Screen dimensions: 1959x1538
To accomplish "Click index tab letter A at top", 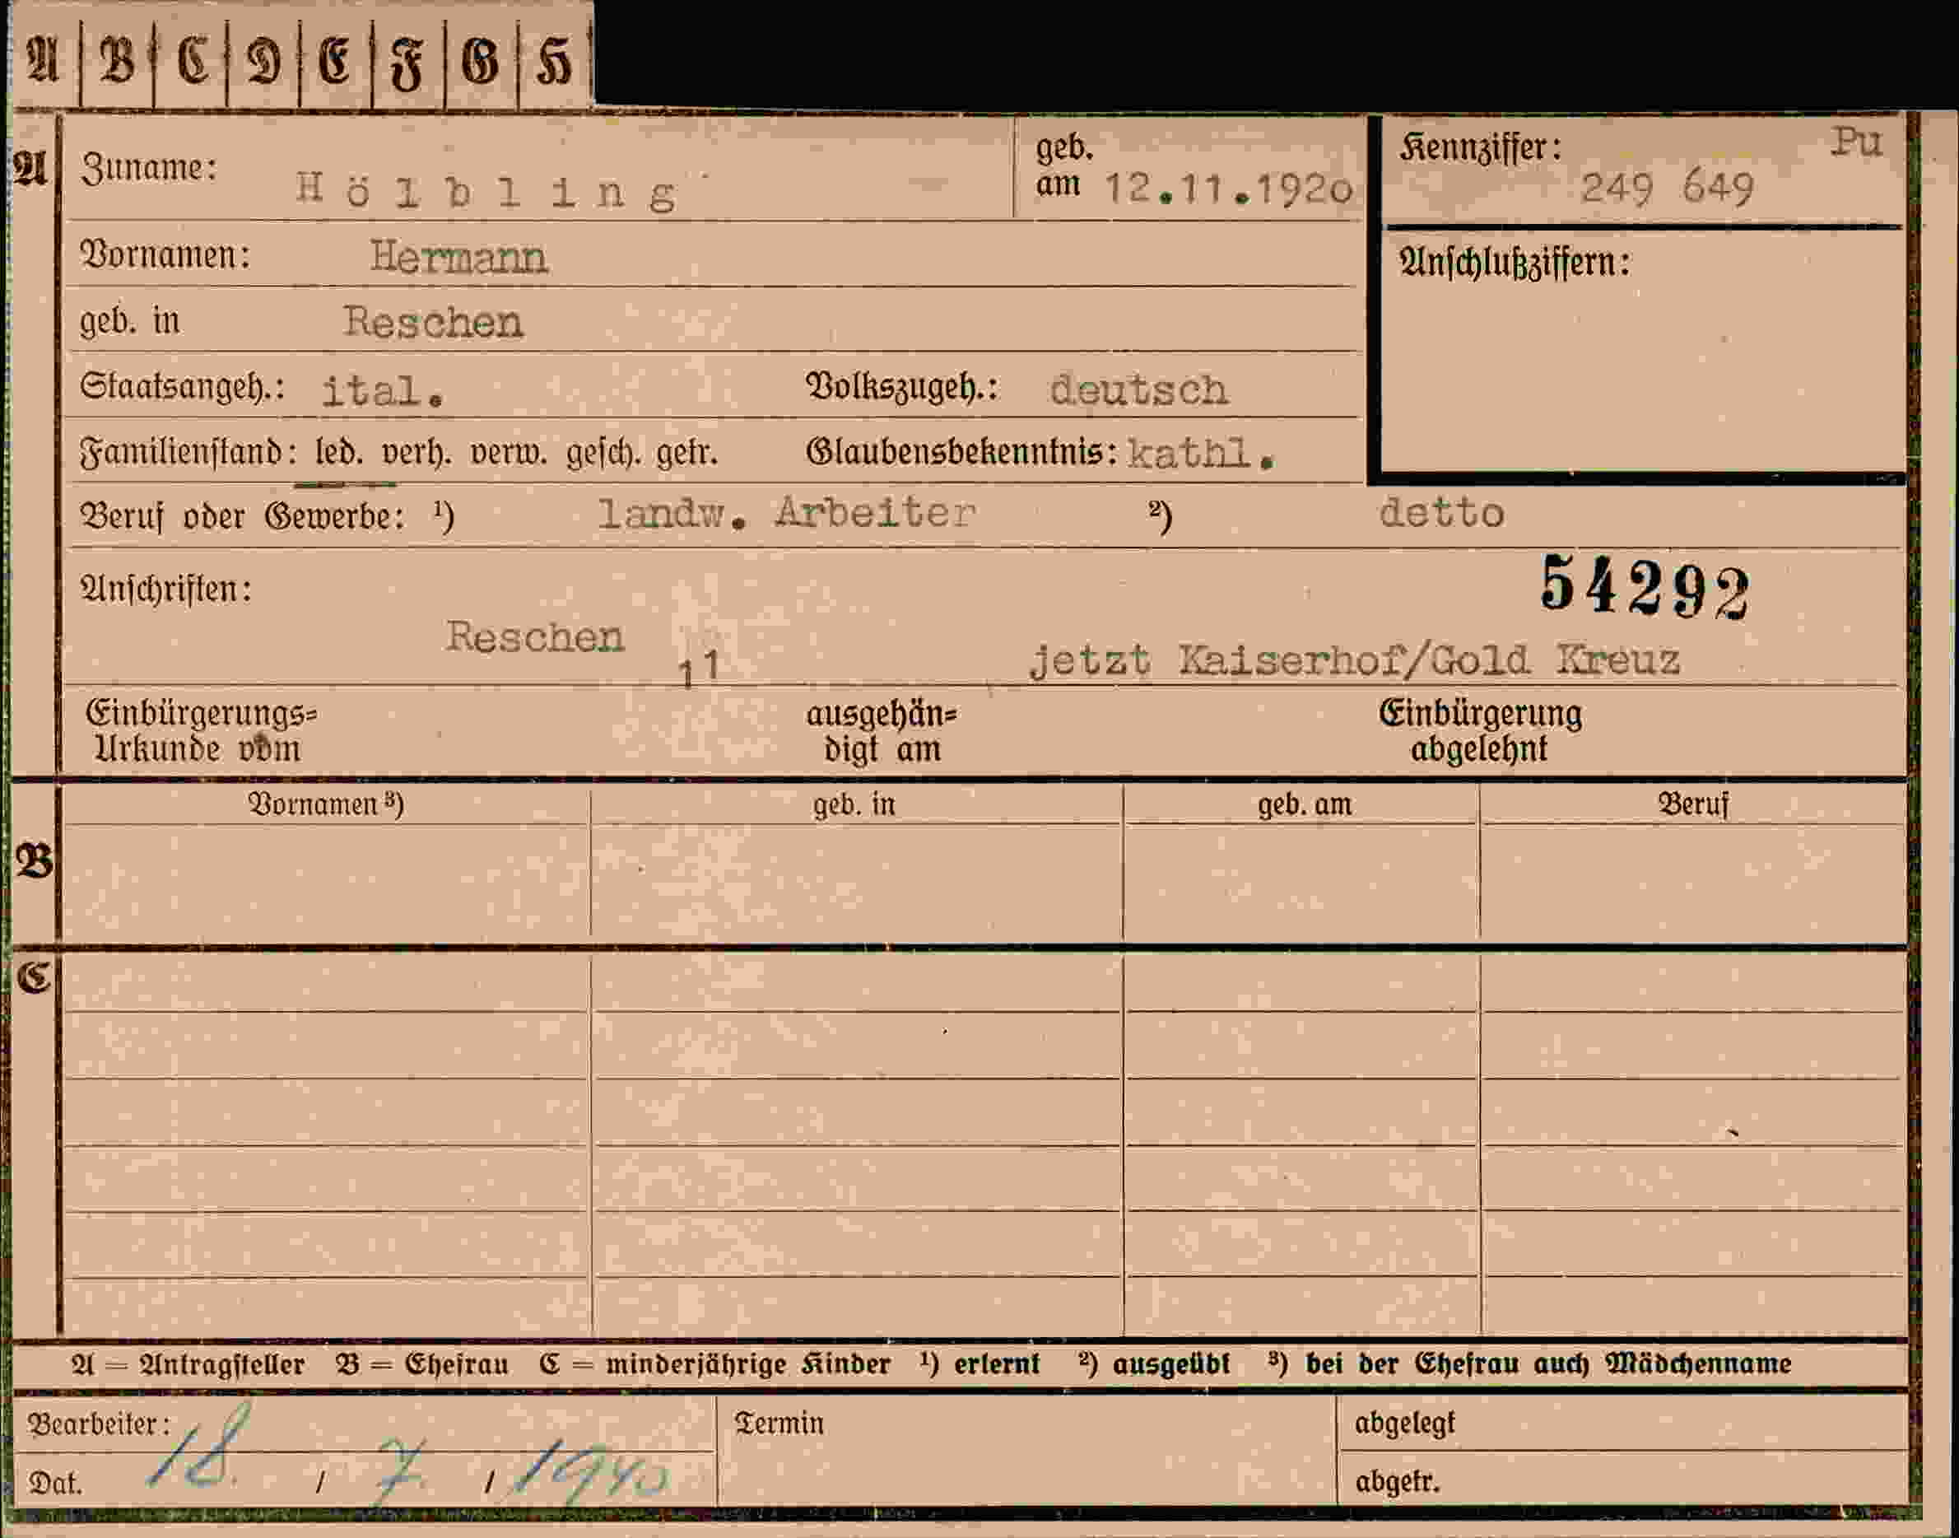I will (x=43, y=60).
